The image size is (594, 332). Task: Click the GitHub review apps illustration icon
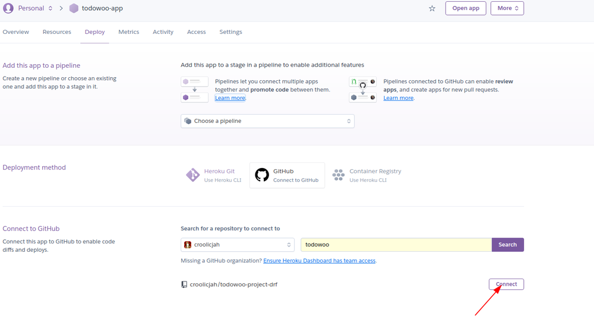[x=362, y=89]
